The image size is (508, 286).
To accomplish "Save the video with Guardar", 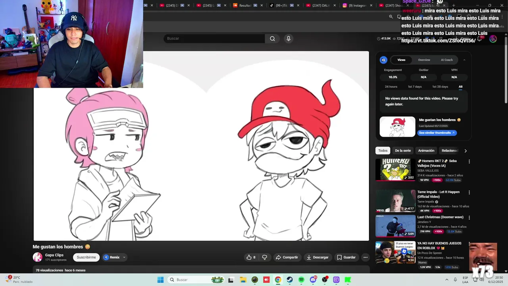I will click(x=346, y=257).
